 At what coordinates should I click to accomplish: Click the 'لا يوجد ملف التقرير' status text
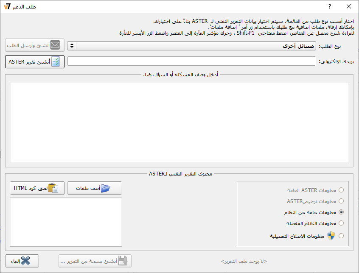pos(244,261)
